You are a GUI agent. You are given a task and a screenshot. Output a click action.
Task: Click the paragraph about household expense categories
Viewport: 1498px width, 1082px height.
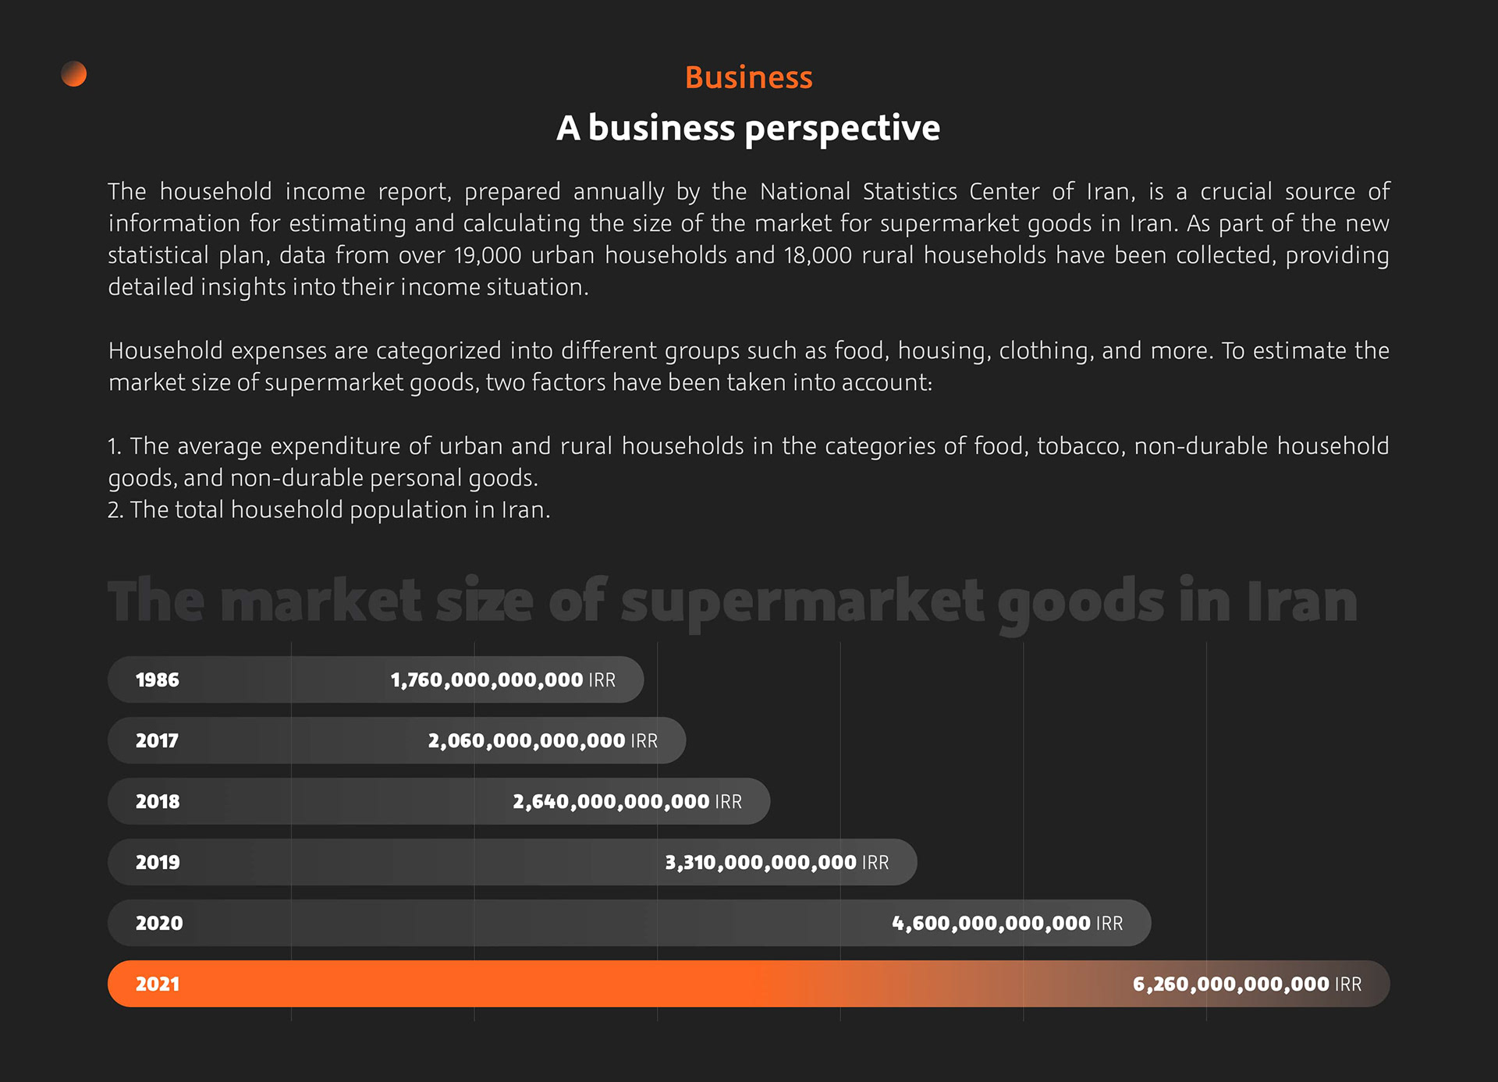748,366
